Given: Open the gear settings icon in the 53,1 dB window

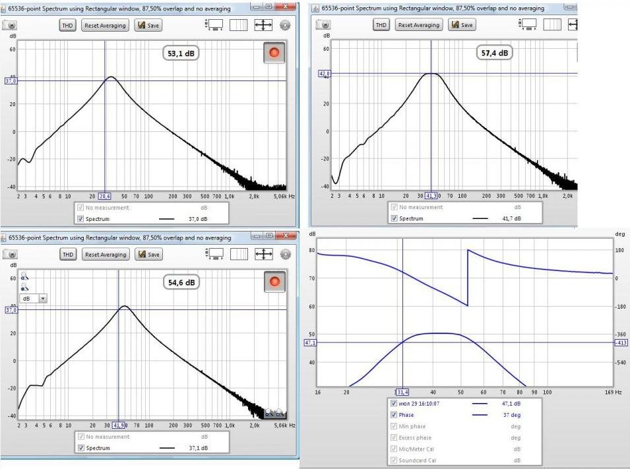Looking at the screenshot, I should click(285, 25).
